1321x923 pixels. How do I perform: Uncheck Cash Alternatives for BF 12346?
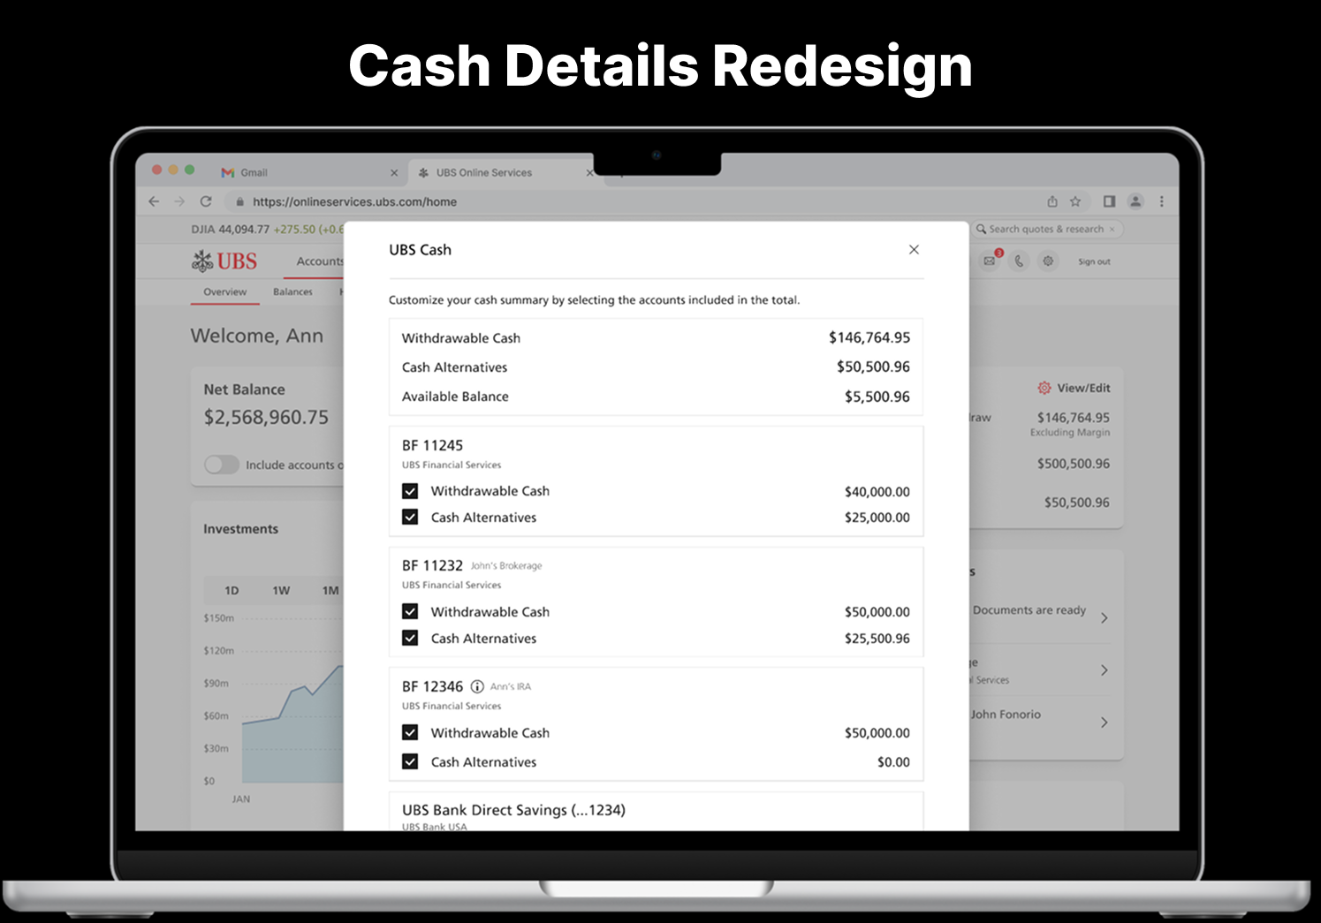[x=410, y=761]
